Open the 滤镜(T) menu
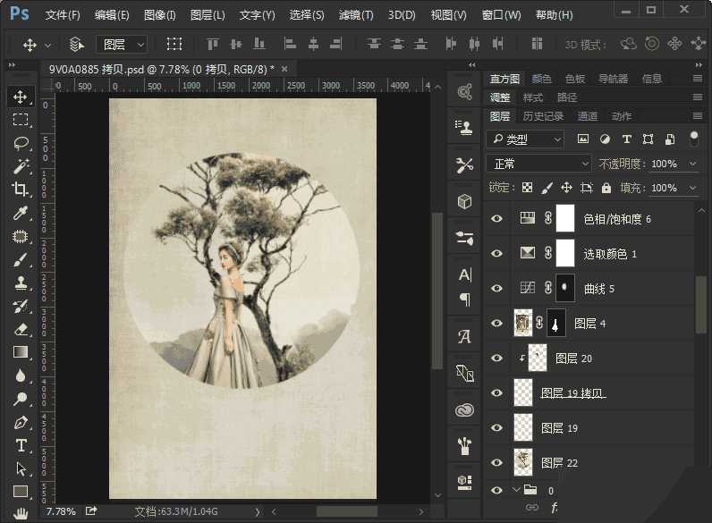This screenshot has width=712, height=523. click(356, 15)
